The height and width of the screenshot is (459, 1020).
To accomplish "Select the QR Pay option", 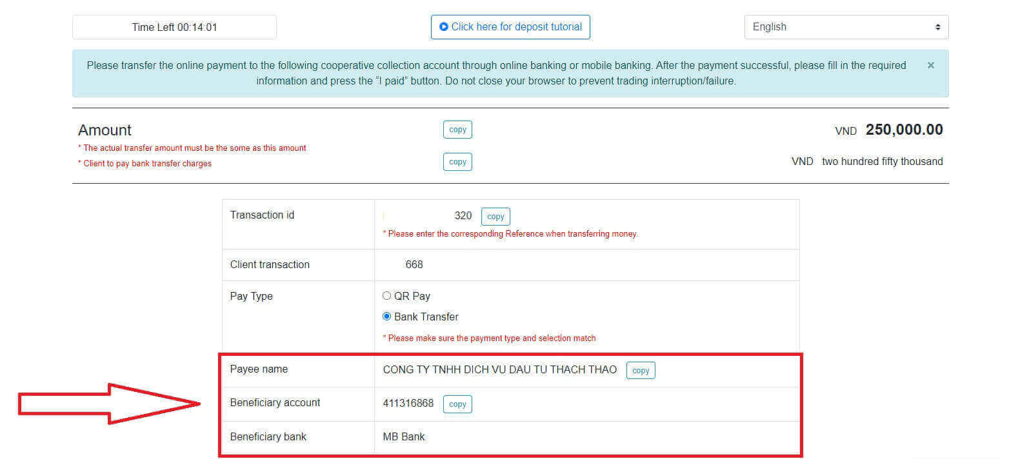I will (x=387, y=296).
